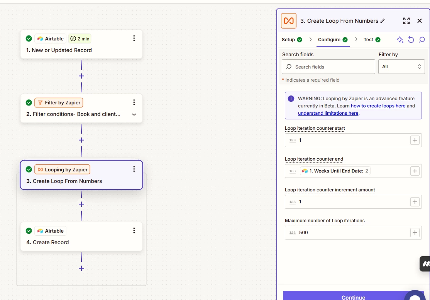This screenshot has width=430, height=300.
Task: Click the Search fields input
Action: pos(328,67)
